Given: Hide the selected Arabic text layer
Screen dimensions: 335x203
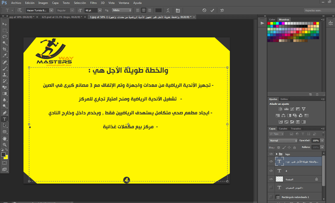Looking at the screenshot, I should click(271, 162).
